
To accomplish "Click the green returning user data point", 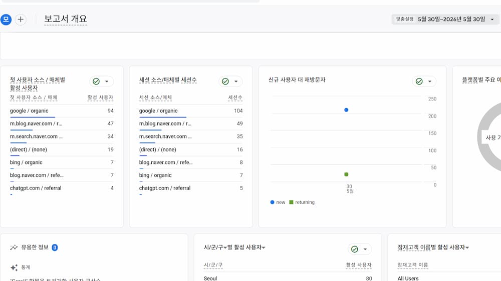I will [x=346, y=174].
